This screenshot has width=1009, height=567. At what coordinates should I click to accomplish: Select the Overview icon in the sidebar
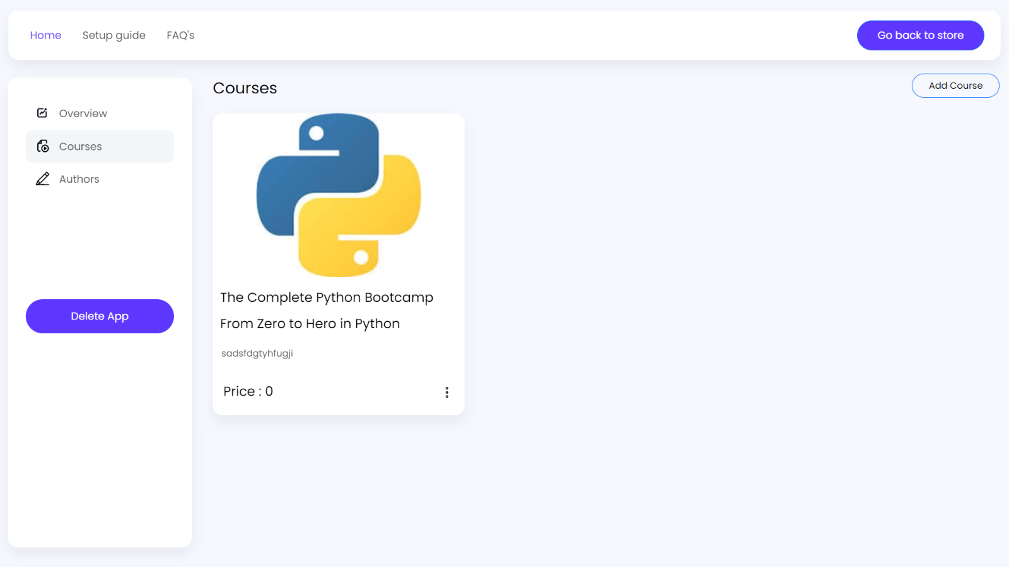tap(42, 113)
